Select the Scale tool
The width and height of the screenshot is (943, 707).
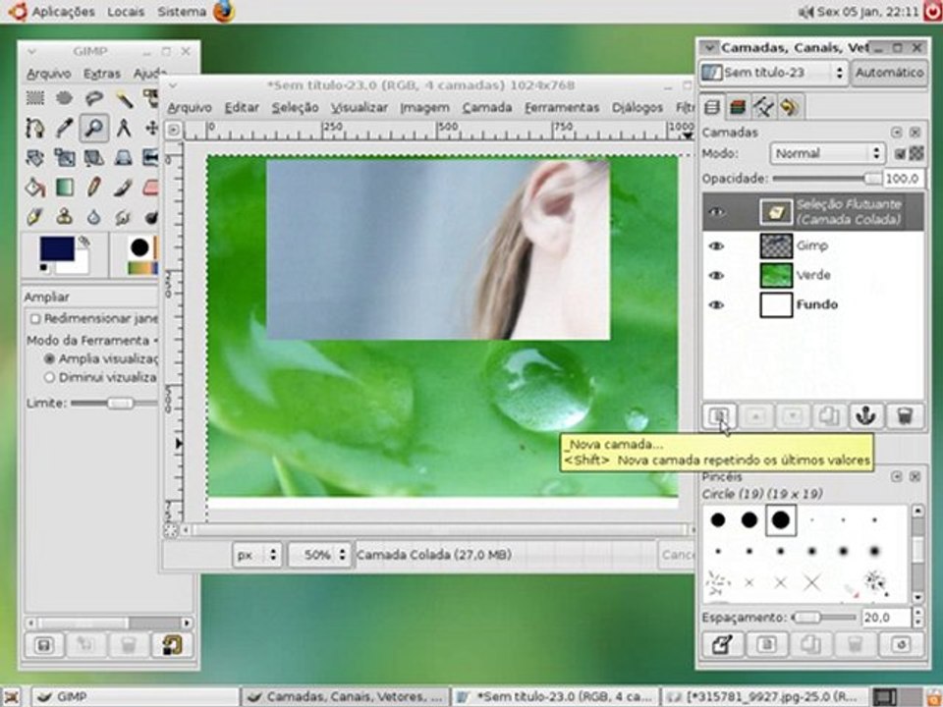click(x=65, y=157)
